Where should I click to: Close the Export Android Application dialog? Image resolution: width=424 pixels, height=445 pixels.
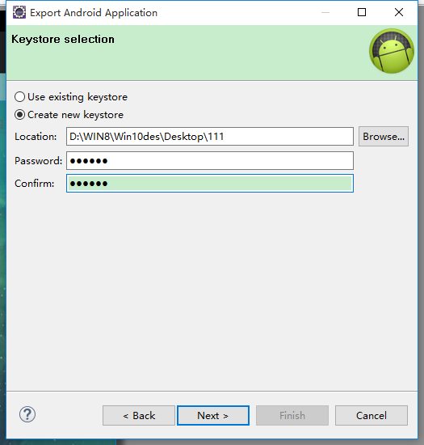click(x=399, y=12)
